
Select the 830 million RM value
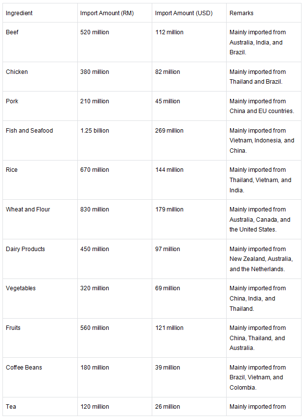tap(115, 219)
